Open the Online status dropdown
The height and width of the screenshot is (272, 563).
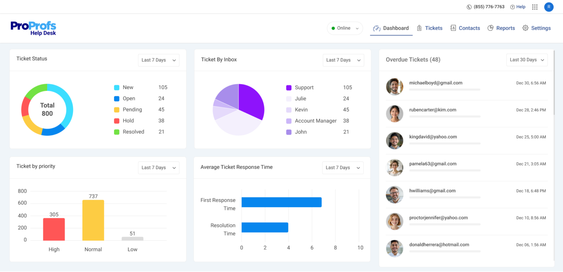point(344,28)
